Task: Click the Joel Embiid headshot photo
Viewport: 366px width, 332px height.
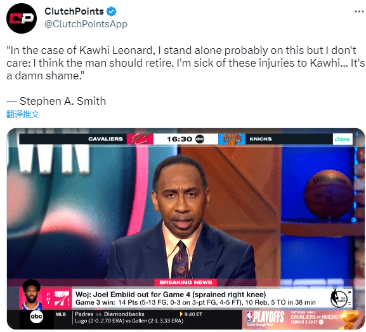Action: click(x=32, y=295)
